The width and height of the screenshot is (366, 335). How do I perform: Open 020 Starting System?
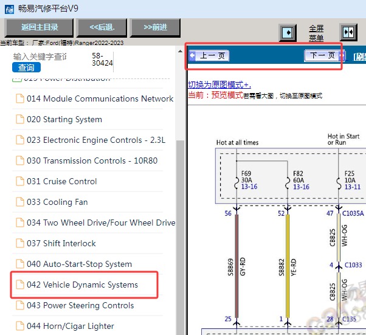pos(64,119)
